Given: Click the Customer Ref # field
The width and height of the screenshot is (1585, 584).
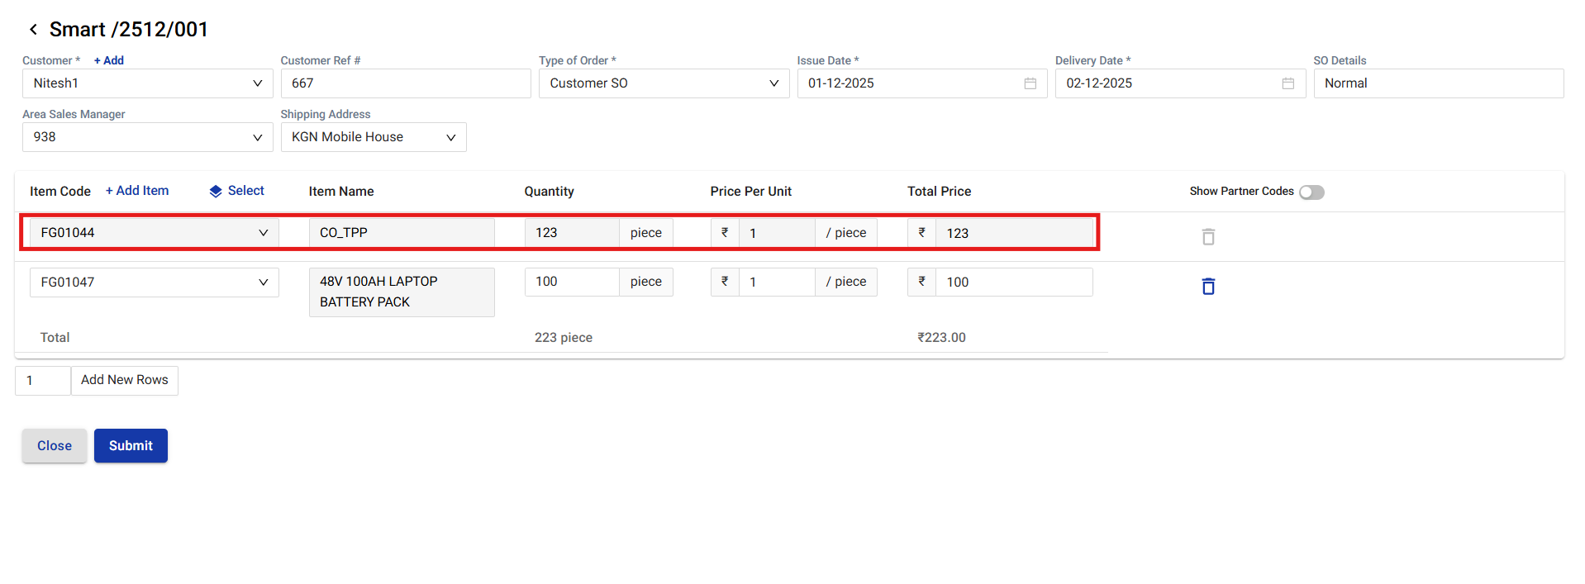Looking at the screenshot, I should coord(405,83).
